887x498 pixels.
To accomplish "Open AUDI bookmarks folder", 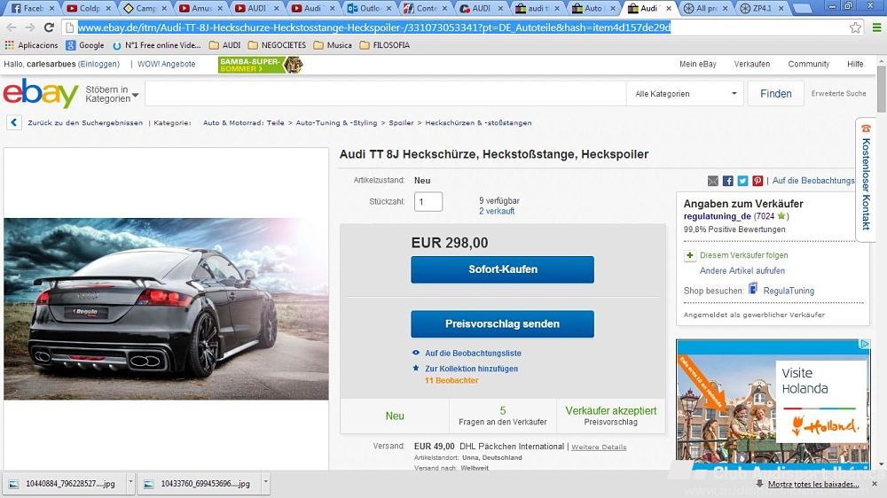I will [224, 45].
